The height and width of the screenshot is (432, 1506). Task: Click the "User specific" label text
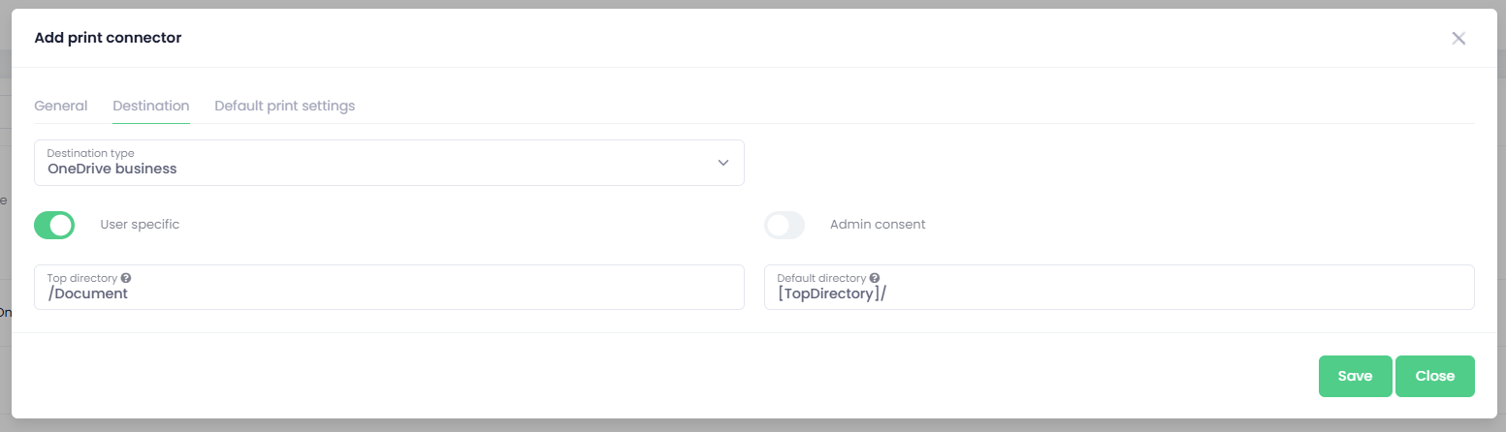tap(140, 225)
